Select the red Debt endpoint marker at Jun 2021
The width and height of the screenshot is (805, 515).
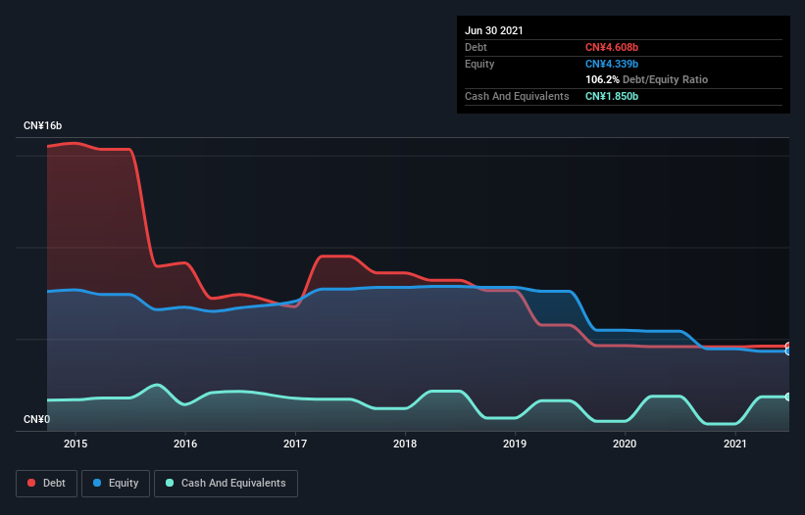click(788, 346)
